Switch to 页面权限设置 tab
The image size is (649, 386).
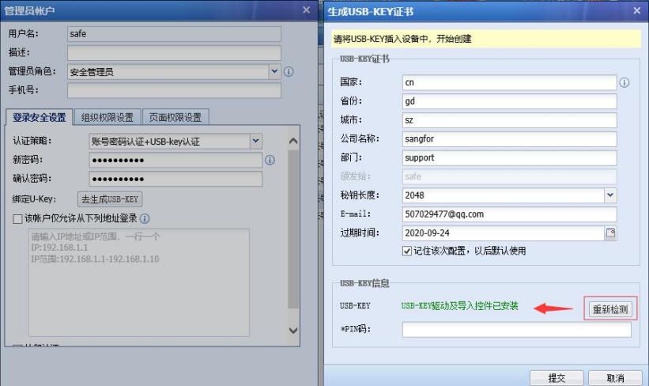click(175, 117)
